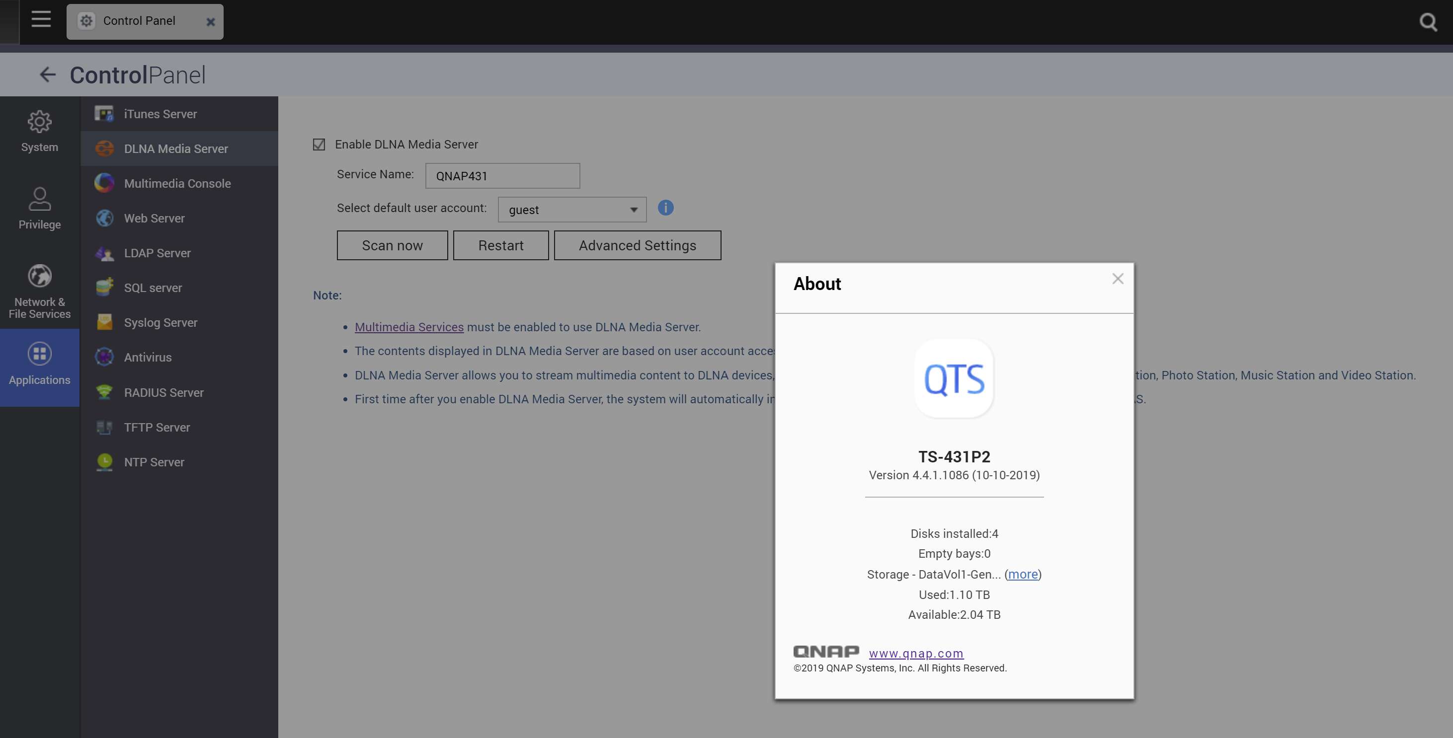Click the Multimedia Console icon
This screenshot has width=1453, height=738.
pyautogui.click(x=104, y=183)
